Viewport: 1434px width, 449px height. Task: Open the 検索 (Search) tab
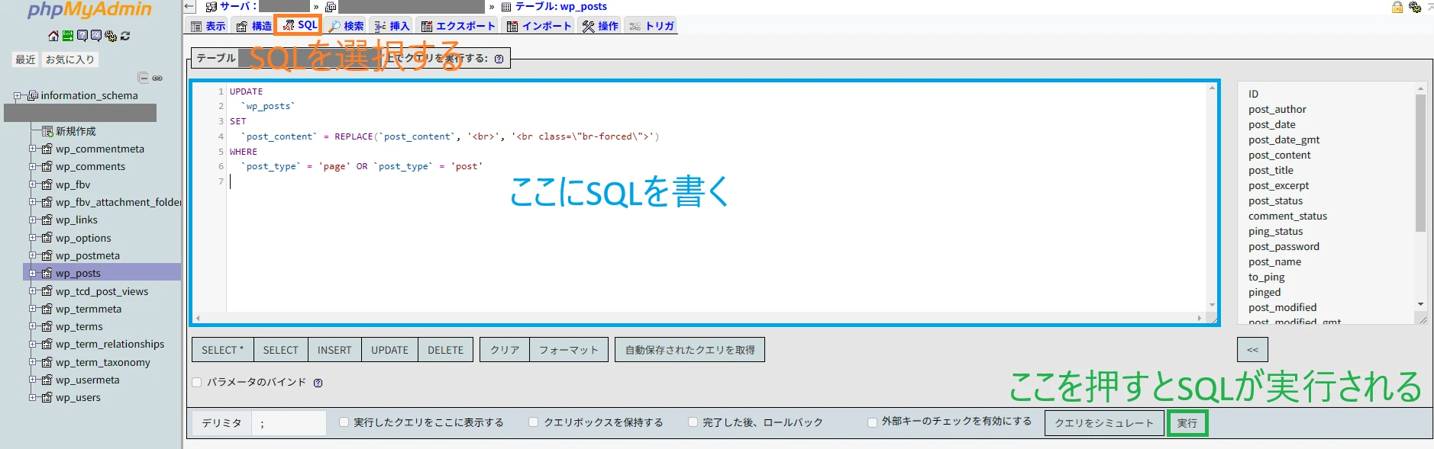click(346, 26)
